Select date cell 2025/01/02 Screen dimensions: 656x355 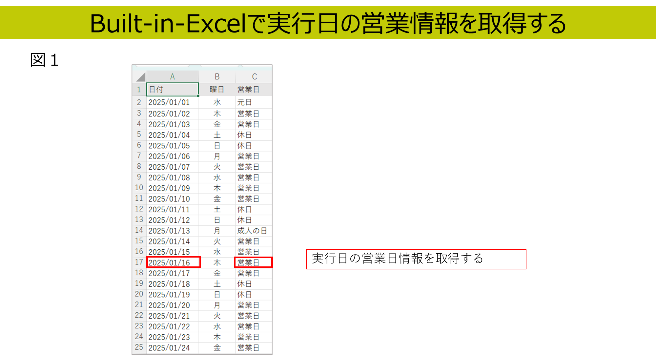point(173,114)
